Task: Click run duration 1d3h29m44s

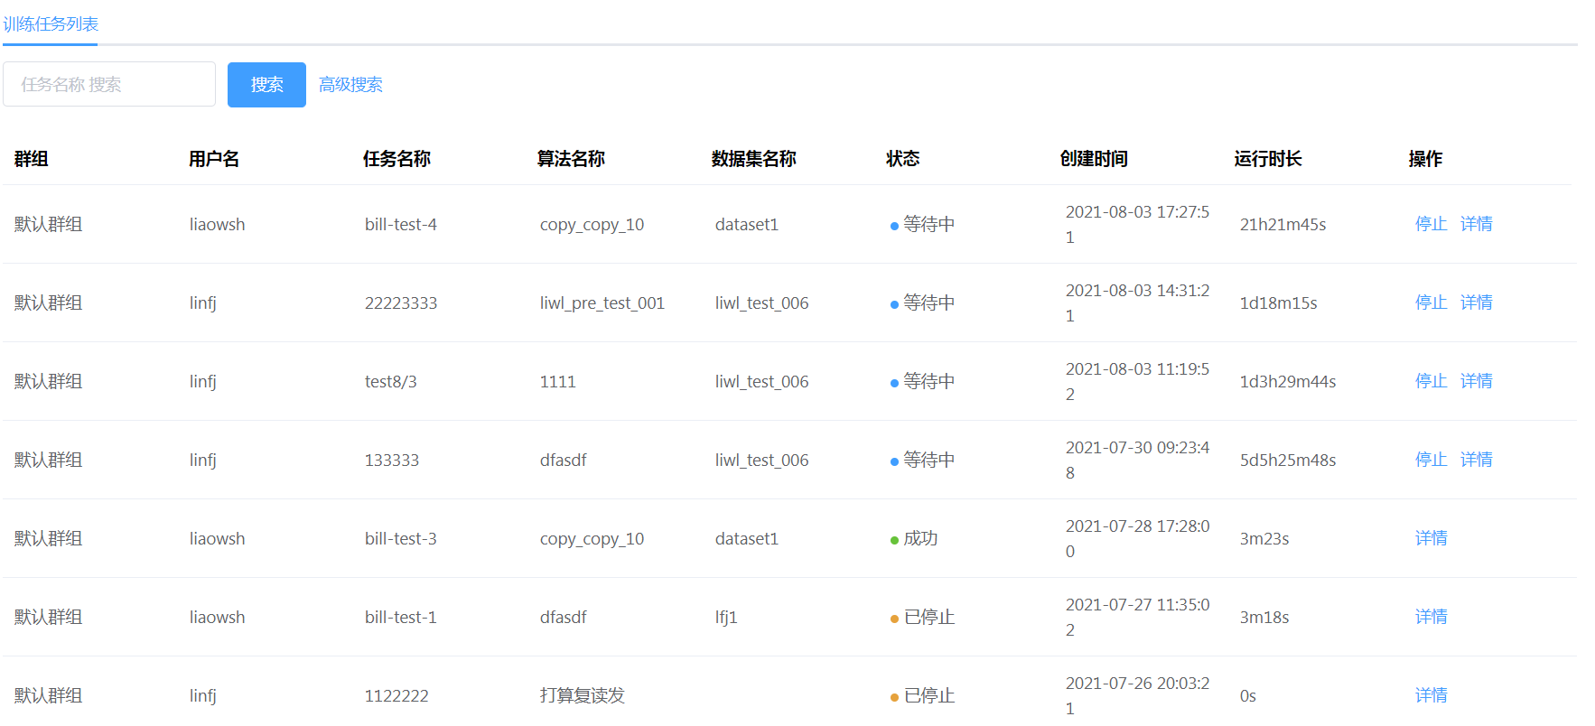Action: click(x=1288, y=381)
